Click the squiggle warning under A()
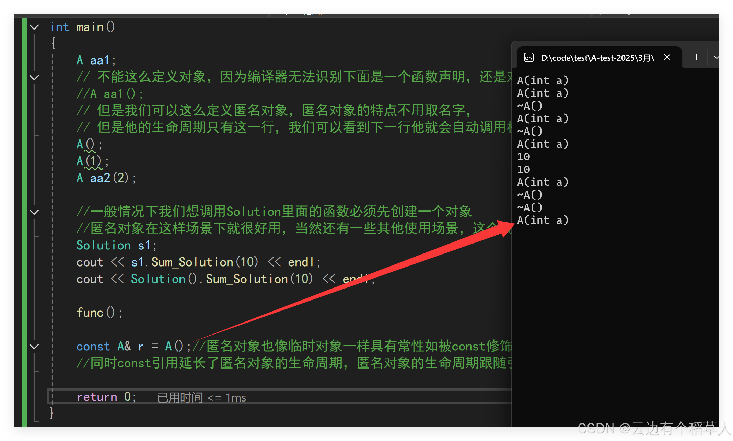Image resolution: width=733 pixels, height=441 pixels. pyautogui.click(x=90, y=151)
